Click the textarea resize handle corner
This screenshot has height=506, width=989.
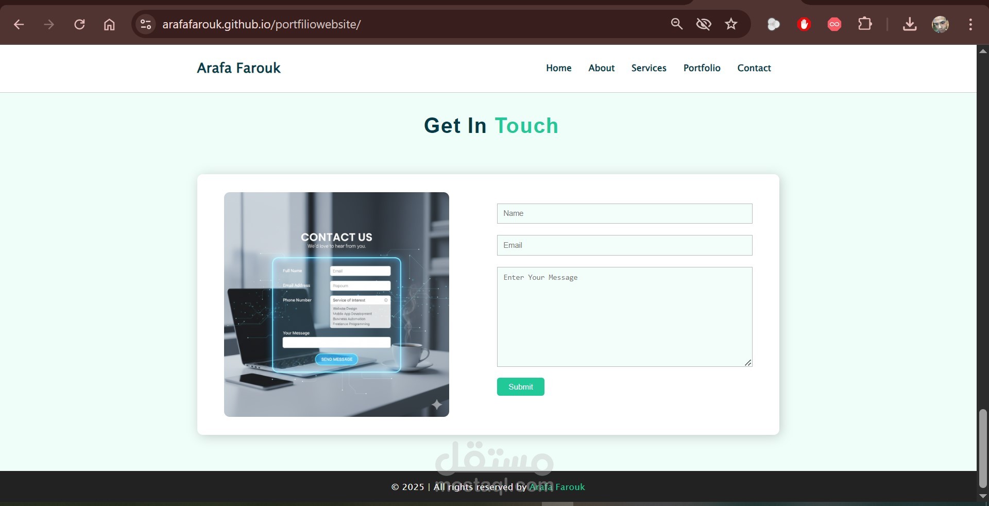pos(748,363)
